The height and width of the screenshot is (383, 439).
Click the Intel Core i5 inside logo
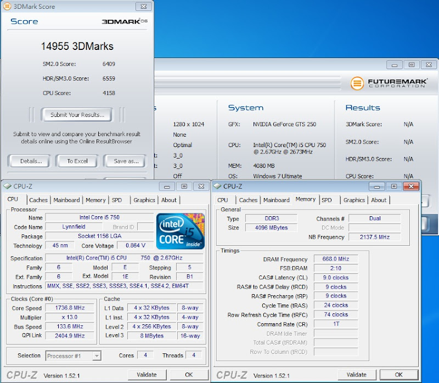click(181, 231)
